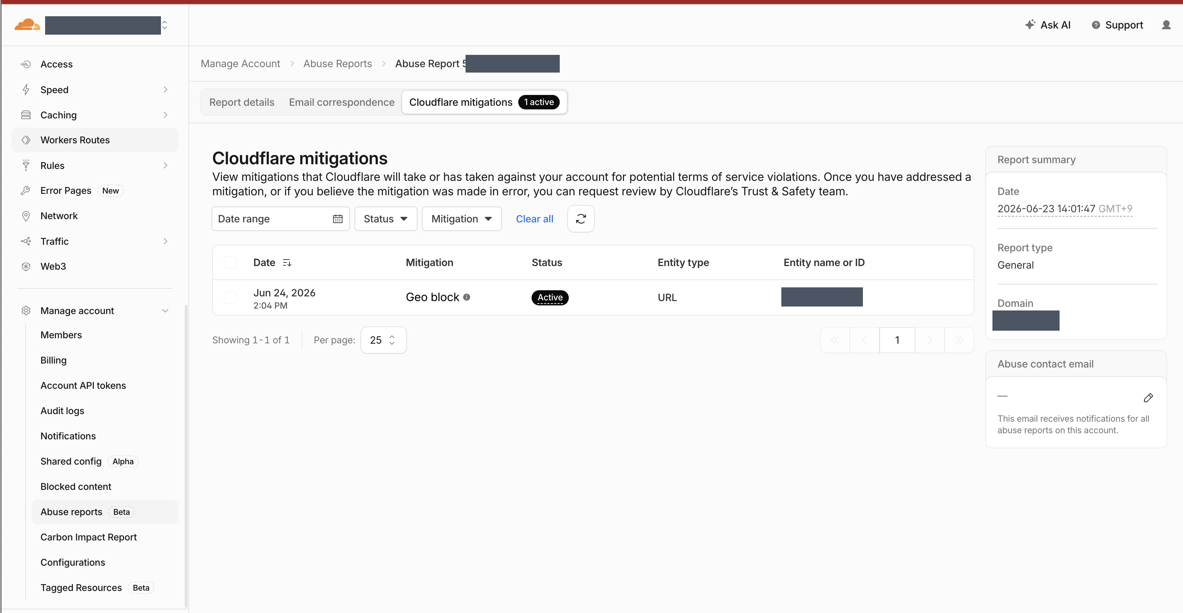The height and width of the screenshot is (613, 1183).
Task: Click the Rules sidebar icon
Action: click(x=26, y=165)
